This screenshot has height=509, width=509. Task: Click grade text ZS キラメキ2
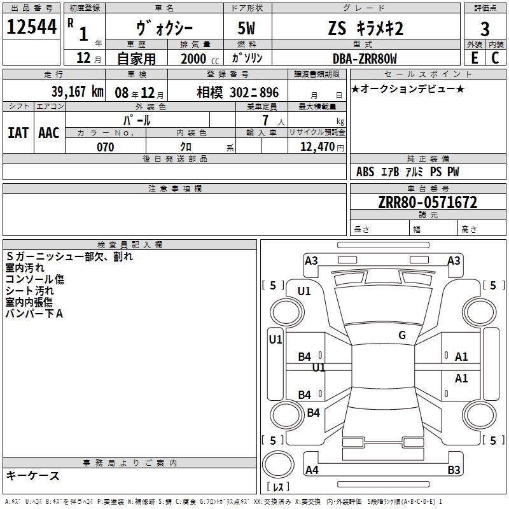(x=366, y=28)
